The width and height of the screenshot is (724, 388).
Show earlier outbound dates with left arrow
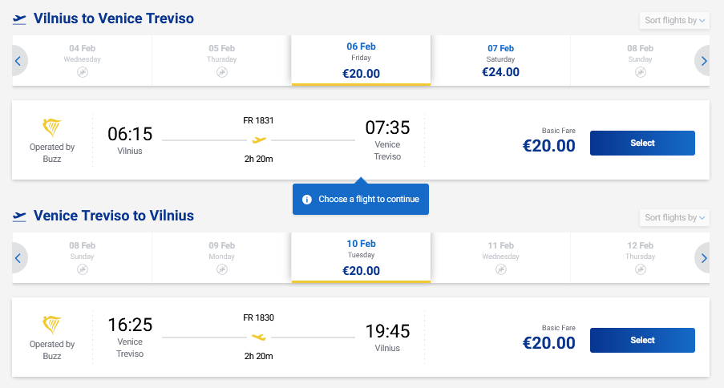coord(18,60)
